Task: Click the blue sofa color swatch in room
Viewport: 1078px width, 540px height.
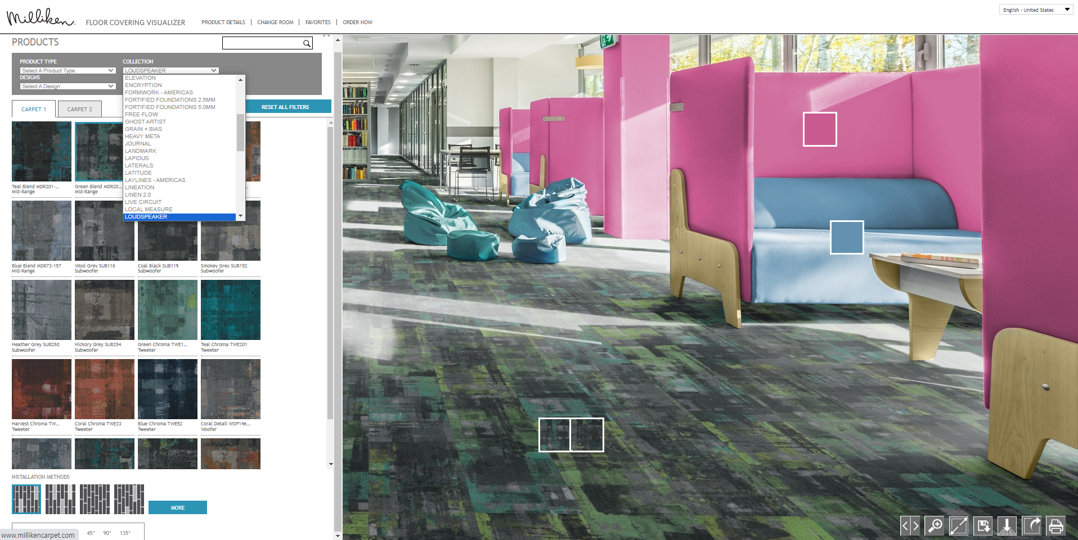Action: click(847, 237)
